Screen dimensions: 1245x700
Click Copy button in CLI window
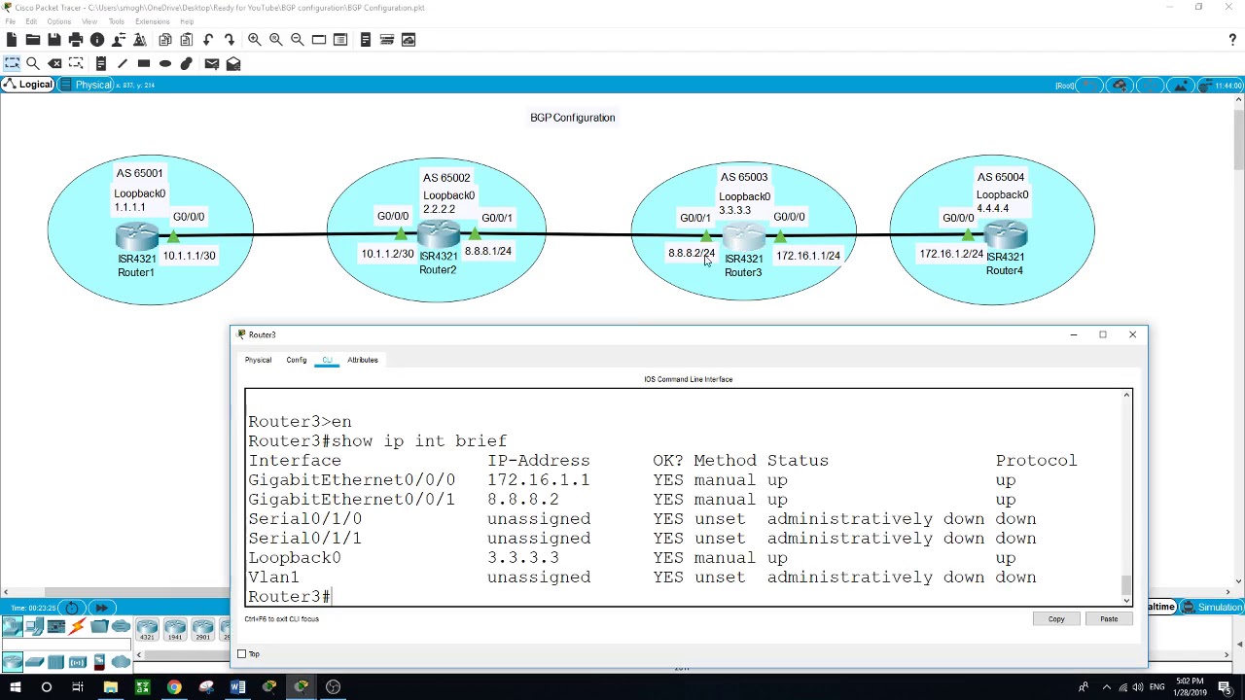tap(1056, 619)
